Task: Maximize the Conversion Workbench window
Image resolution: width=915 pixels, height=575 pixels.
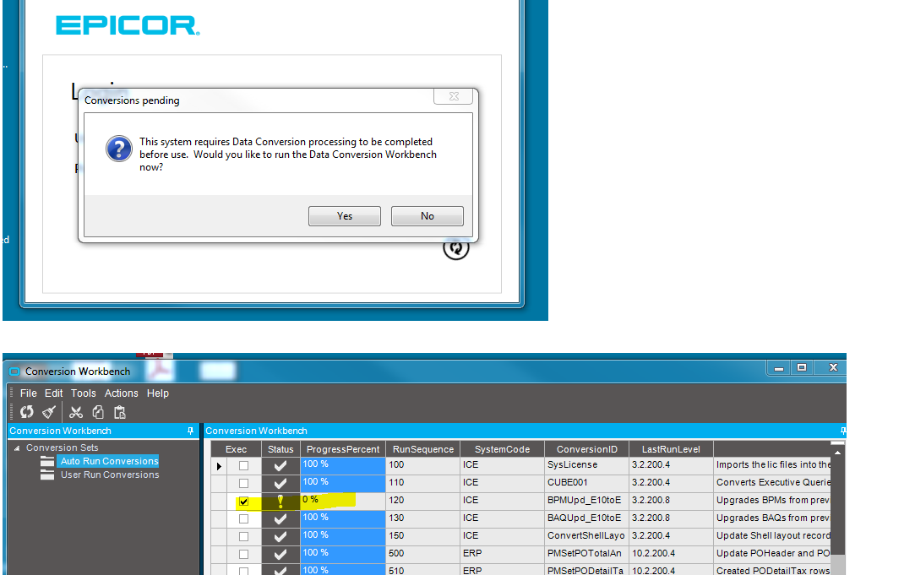Action: coord(802,367)
